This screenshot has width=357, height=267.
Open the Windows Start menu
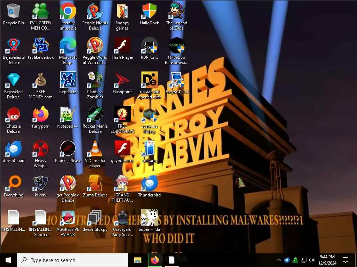pos(8,260)
